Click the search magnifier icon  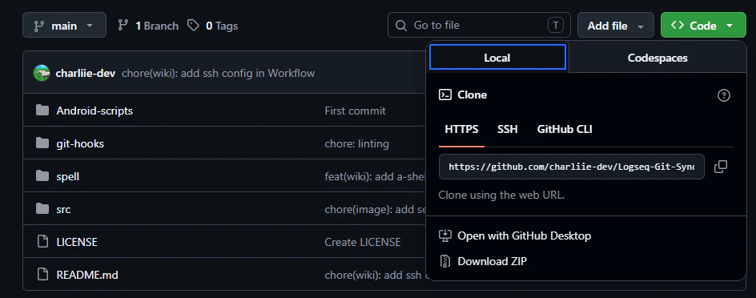coord(401,26)
